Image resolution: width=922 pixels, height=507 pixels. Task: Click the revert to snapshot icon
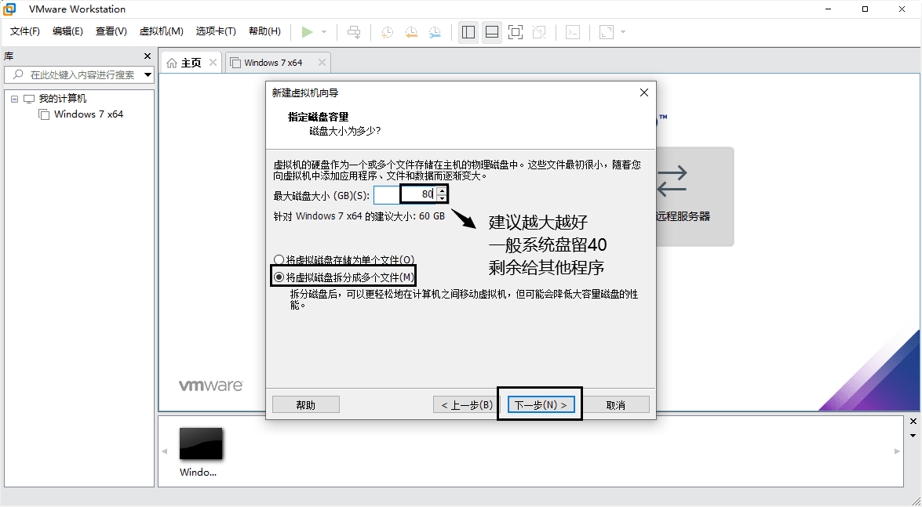point(411,32)
